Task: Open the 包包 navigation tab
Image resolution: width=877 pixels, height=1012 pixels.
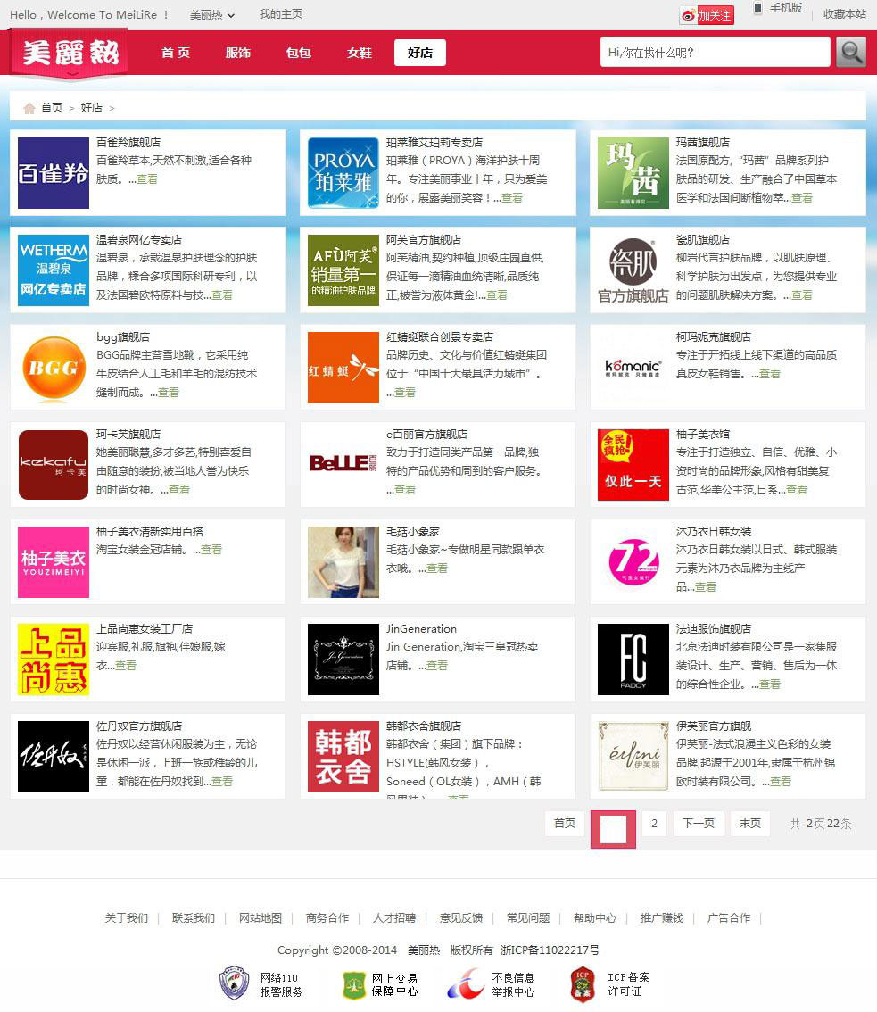Action: pyautogui.click(x=299, y=53)
